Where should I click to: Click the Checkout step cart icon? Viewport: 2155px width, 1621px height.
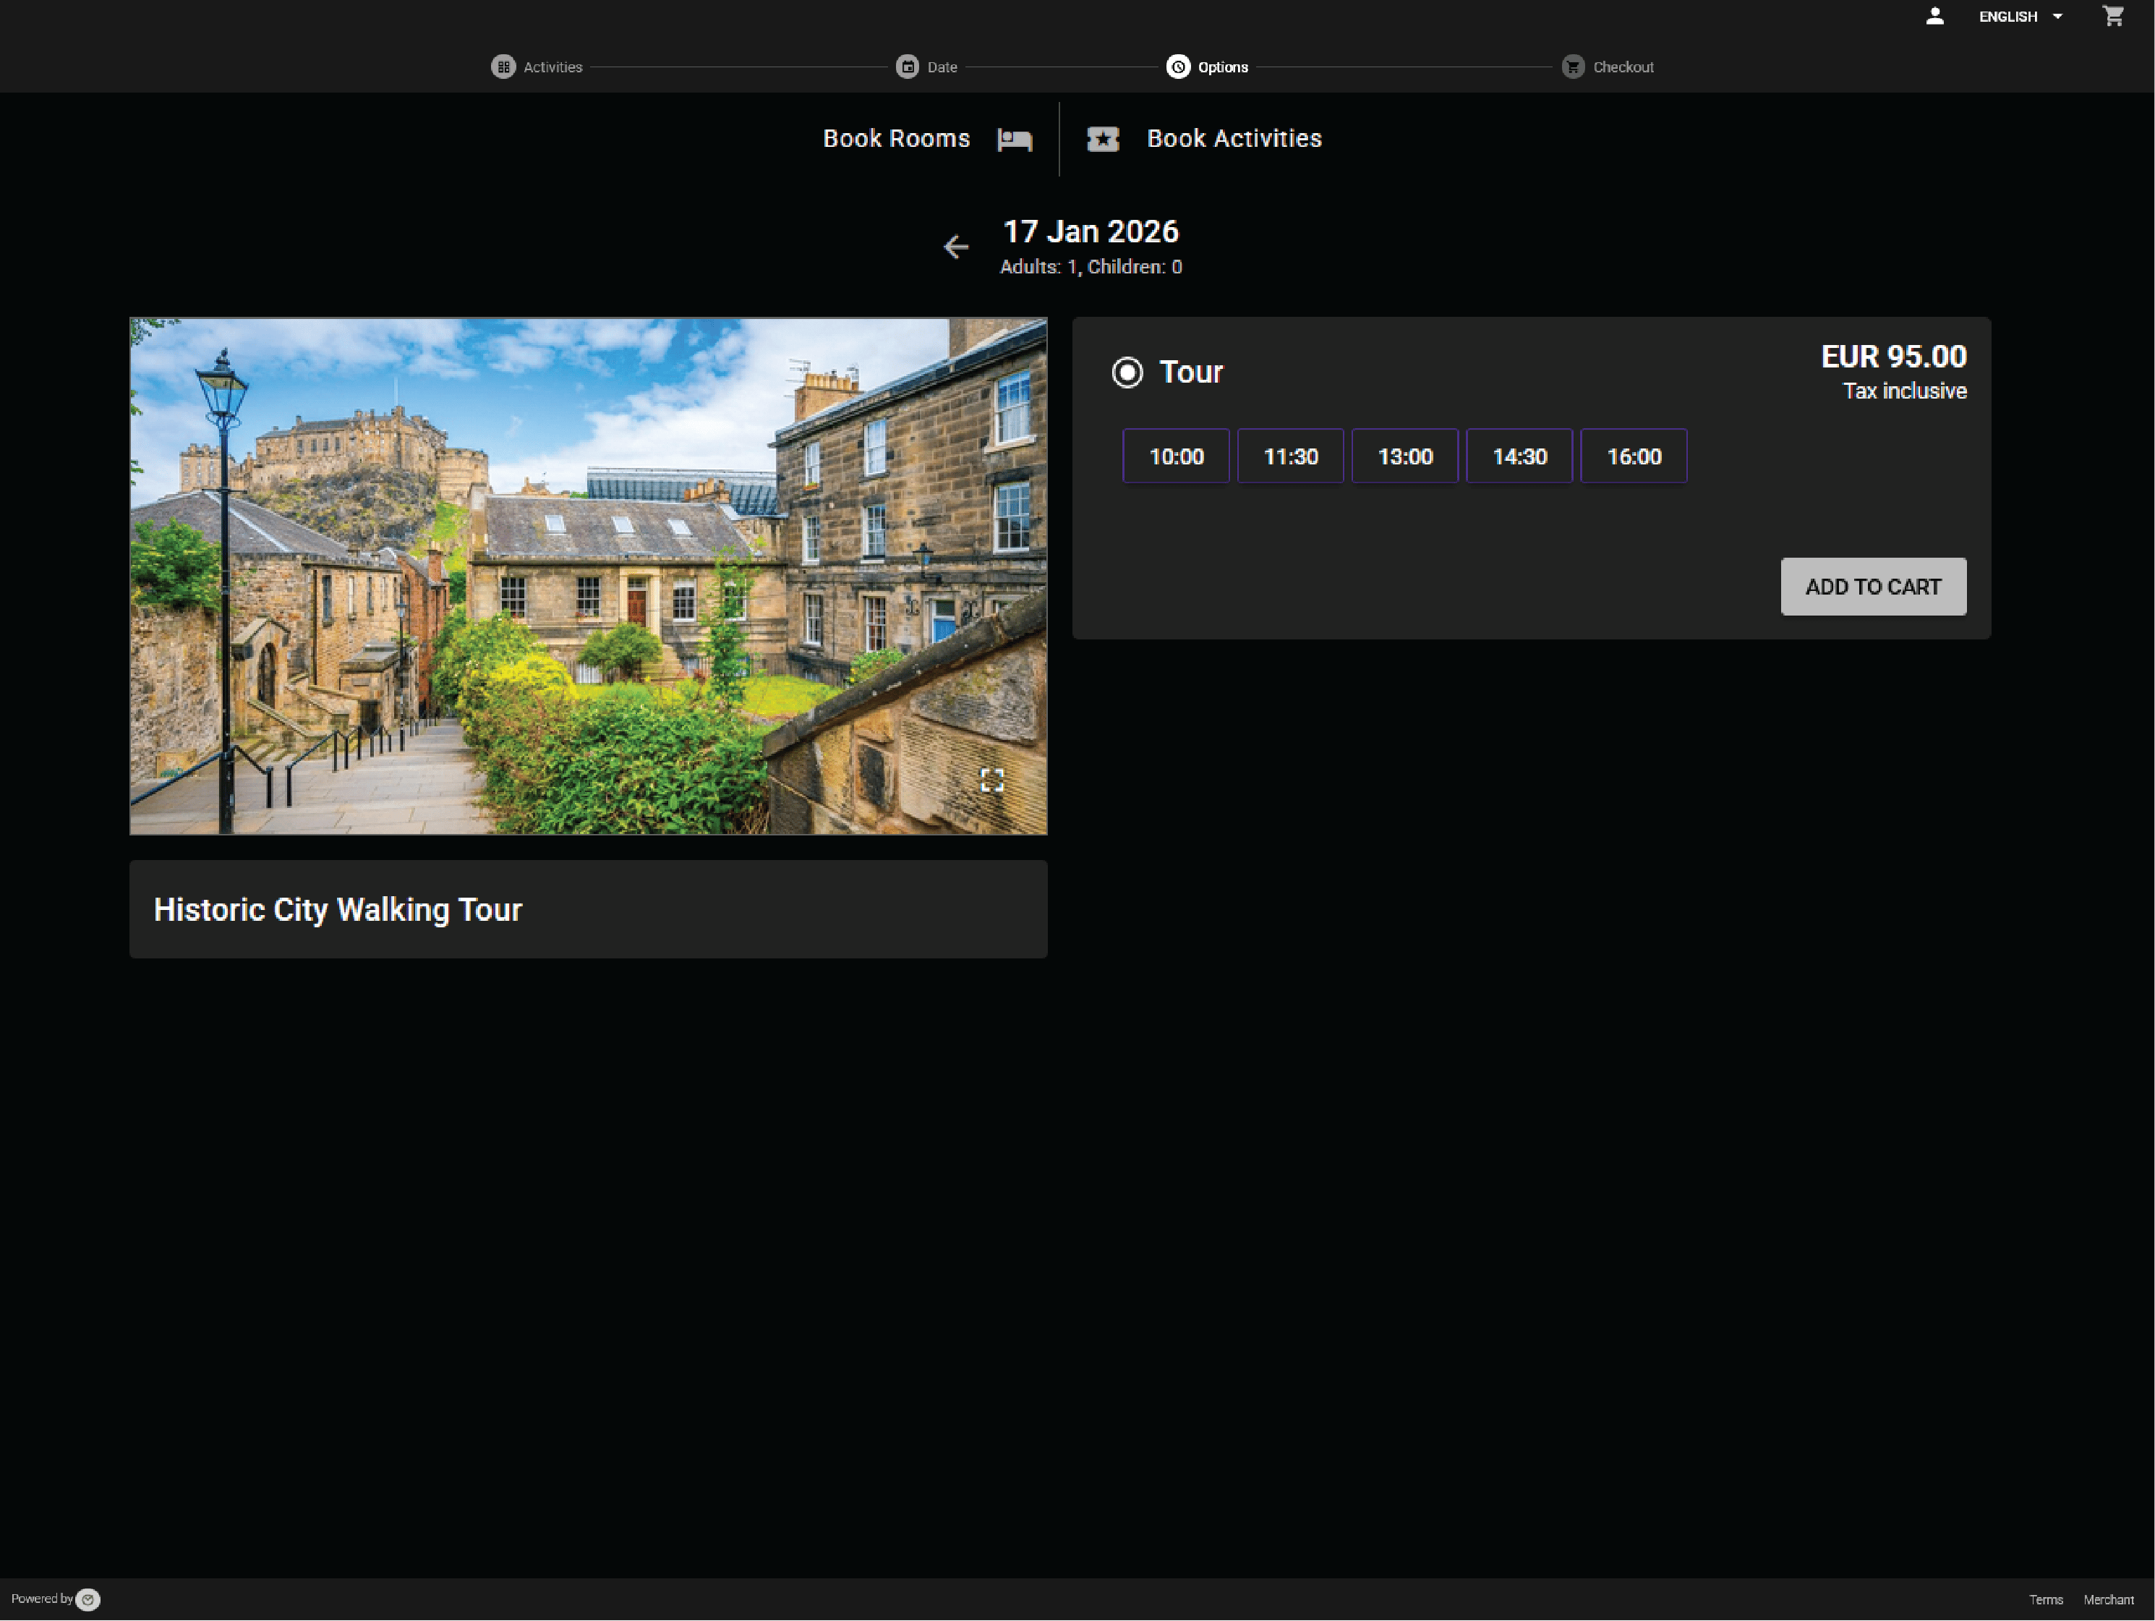click(x=1572, y=67)
